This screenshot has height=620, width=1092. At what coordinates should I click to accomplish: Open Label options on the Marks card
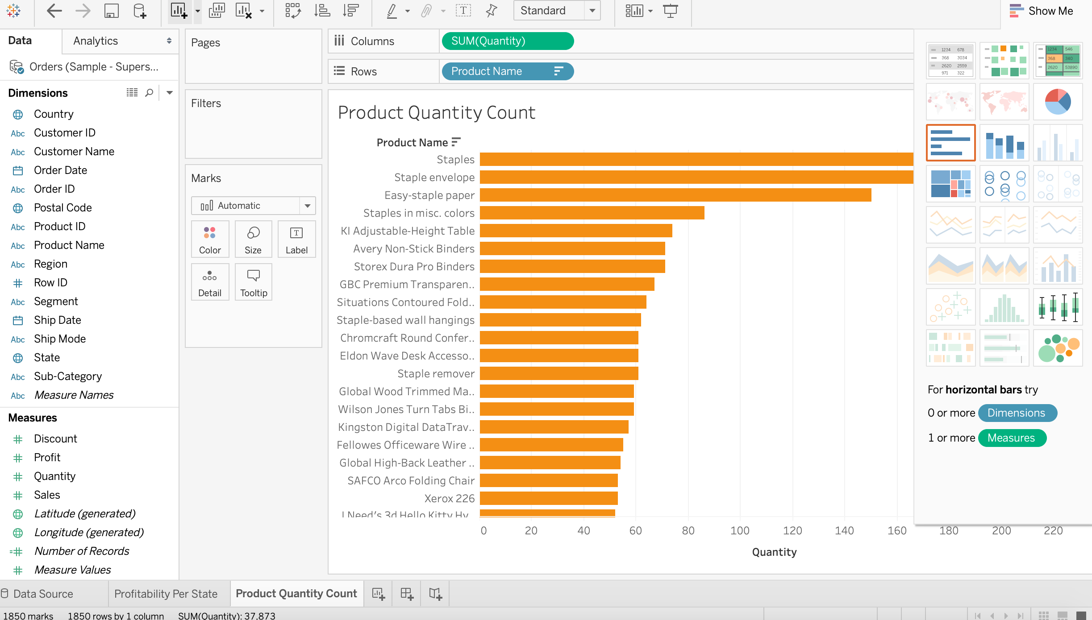(296, 239)
